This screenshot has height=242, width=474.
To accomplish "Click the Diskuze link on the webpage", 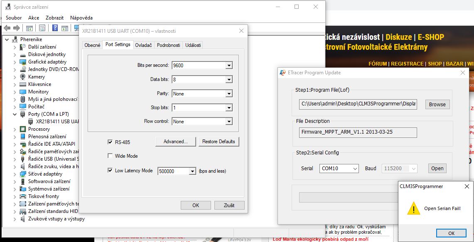I will (399, 37).
